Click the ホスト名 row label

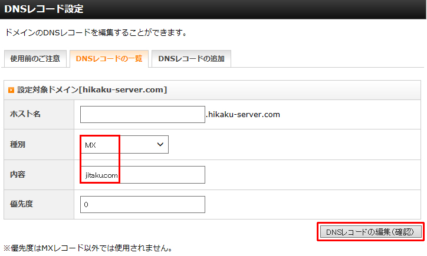pos(25,114)
